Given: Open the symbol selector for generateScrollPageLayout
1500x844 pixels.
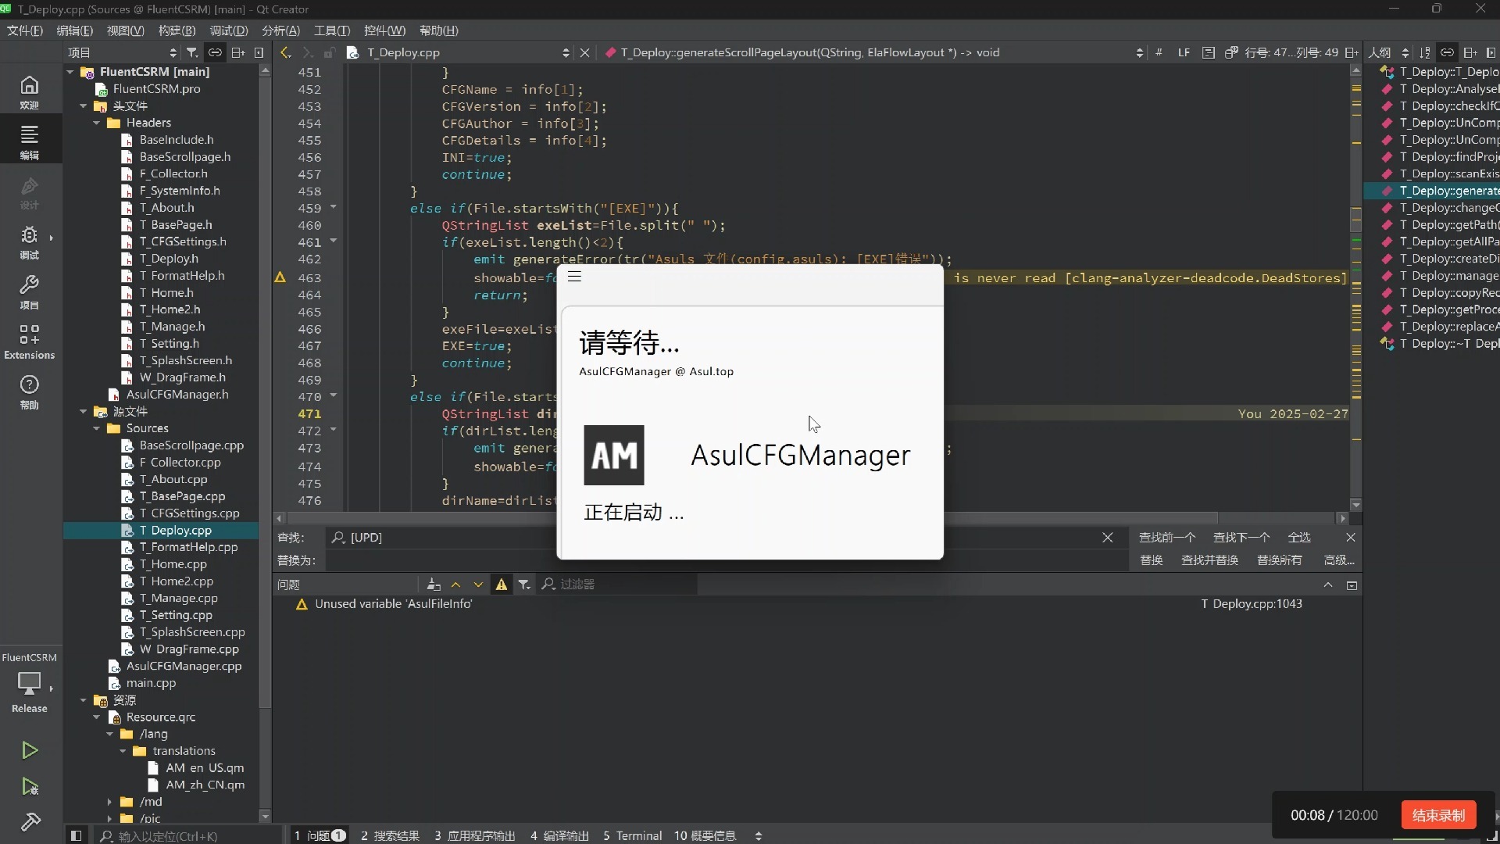Looking at the screenshot, I should (875, 52).
